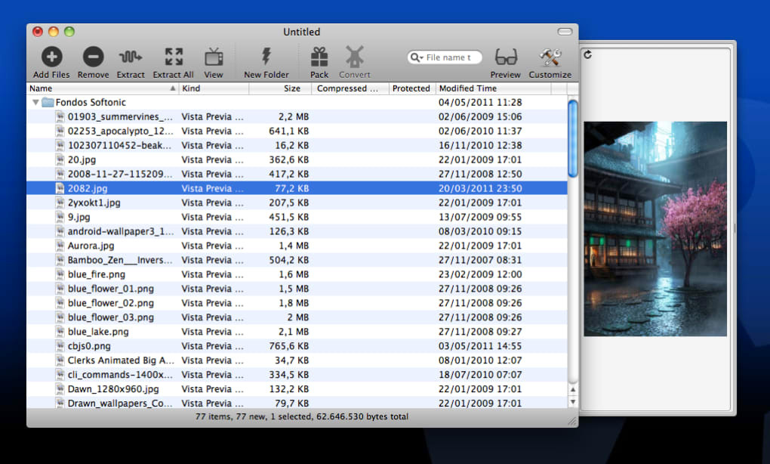Image resolution: width=770 pixels, height=464 pixels.
Task: Open the View tool
Action: coord(214,57)
